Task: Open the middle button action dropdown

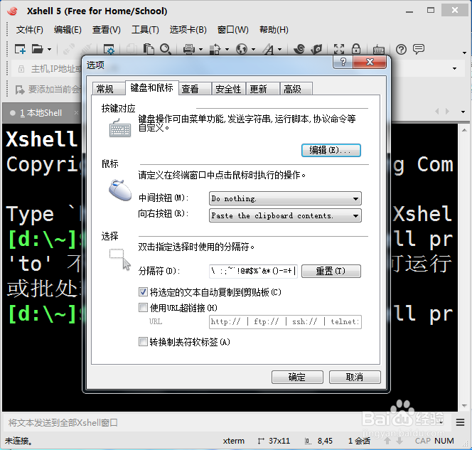Action: tap(285, 198)
